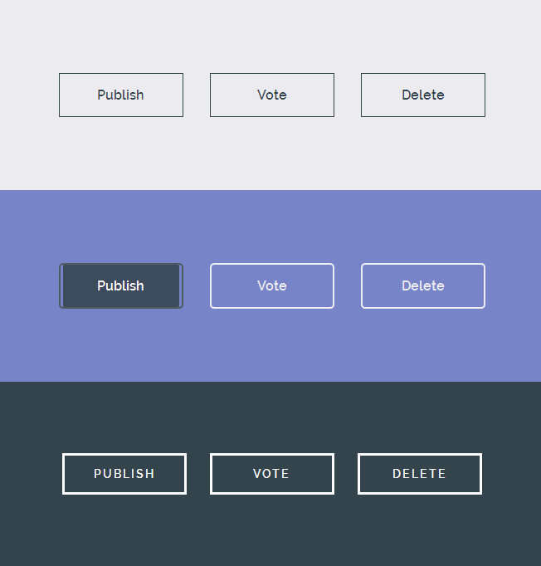This screenshot has height=566, width=541.
Task: Hit DELETE in the dark bottom section
Action: tap(420, 474)
